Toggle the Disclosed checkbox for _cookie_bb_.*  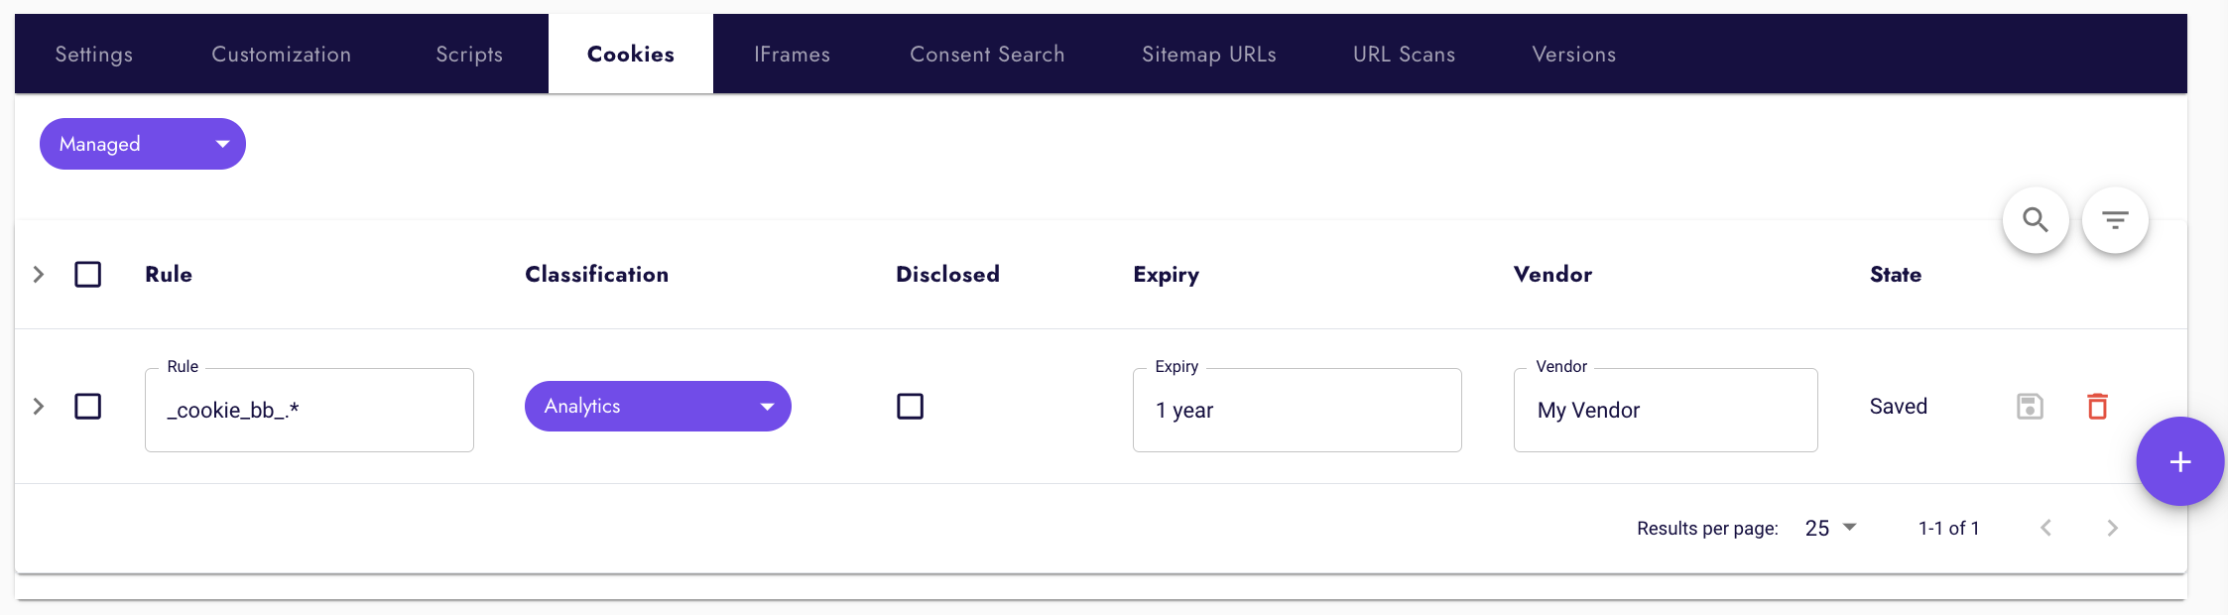910,406
